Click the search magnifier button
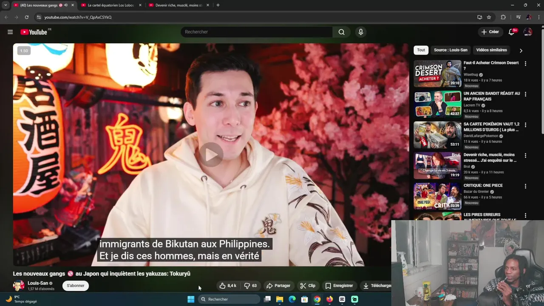Screen dimensions: 544x306 [341, 32]
